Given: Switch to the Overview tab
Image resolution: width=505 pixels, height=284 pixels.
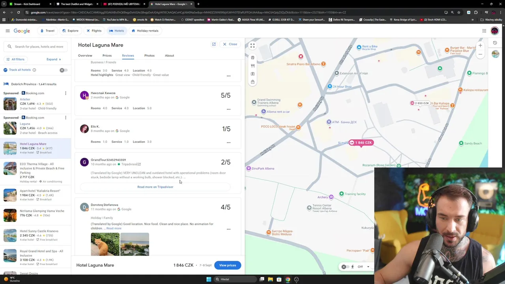Looking at the screenshot, I should coord(85,56).
